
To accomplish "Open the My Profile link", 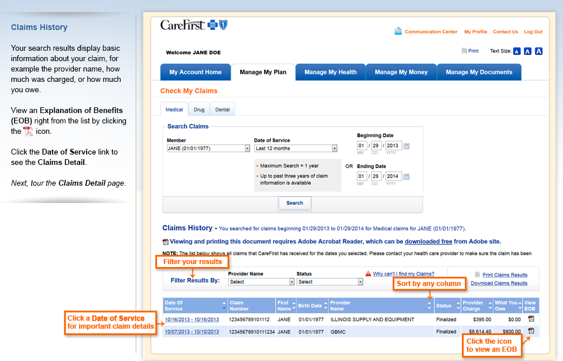I will (x=475, y=32).
